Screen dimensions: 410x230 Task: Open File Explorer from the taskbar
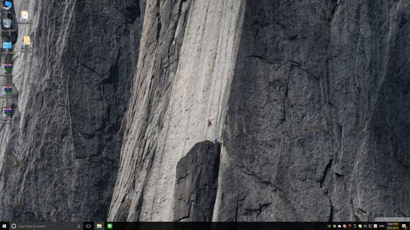click(99, 226)
